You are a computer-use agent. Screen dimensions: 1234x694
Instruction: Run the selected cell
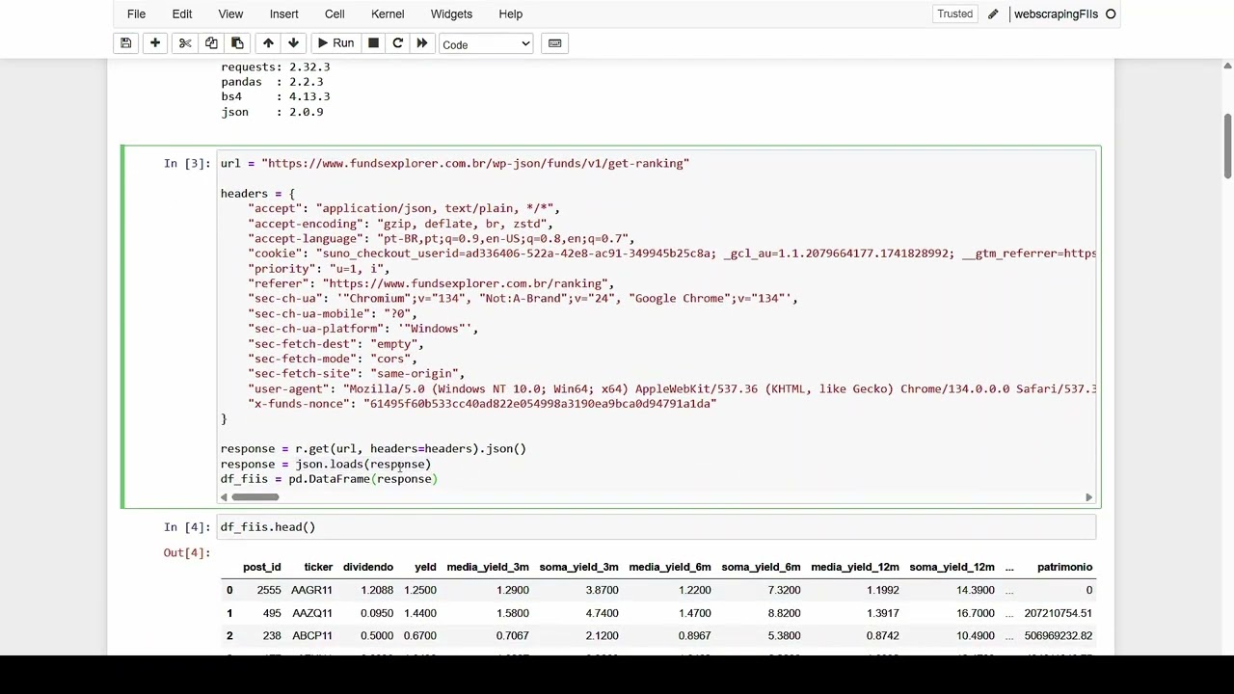tap(335, 43)
